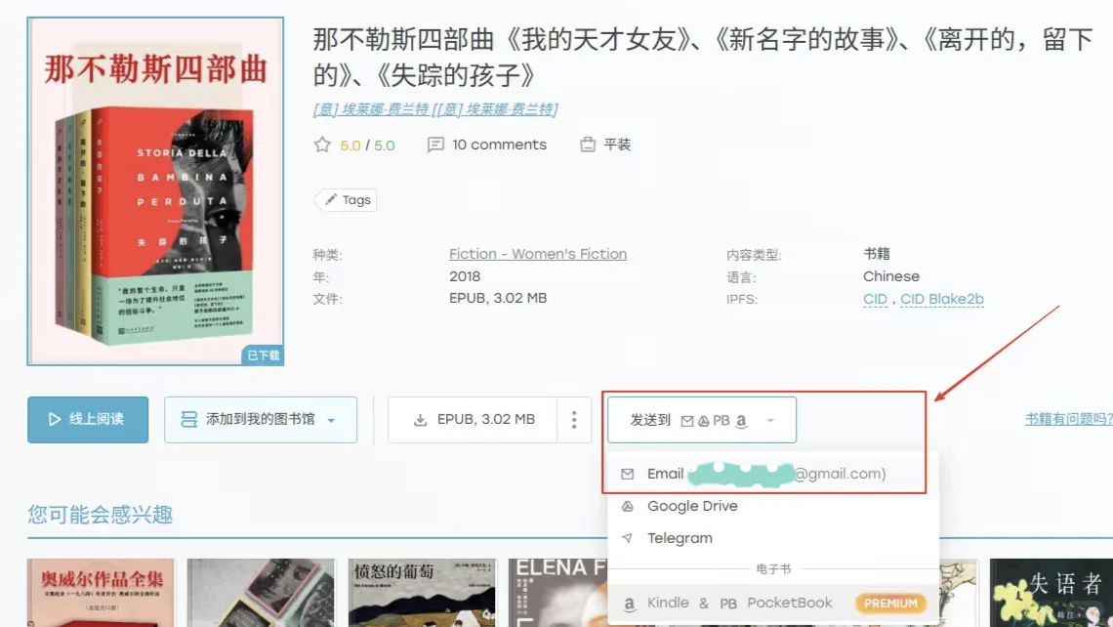Click the envelope icon beside Email

pyautogui.click(x=628, y=474)
